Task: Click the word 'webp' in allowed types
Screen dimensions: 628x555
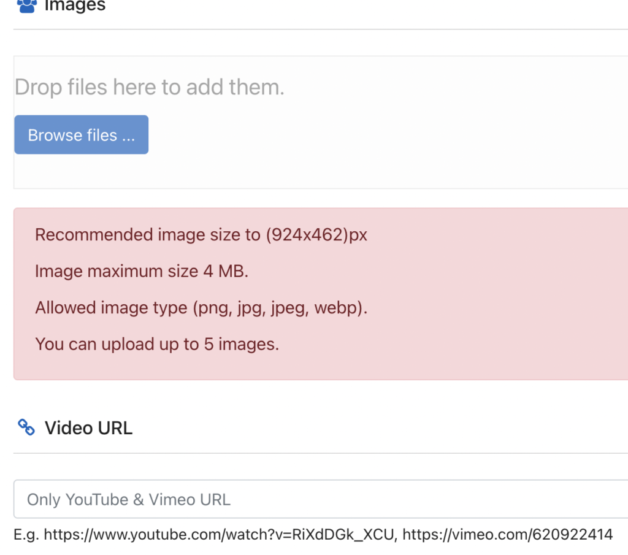Action: point(336,307)
